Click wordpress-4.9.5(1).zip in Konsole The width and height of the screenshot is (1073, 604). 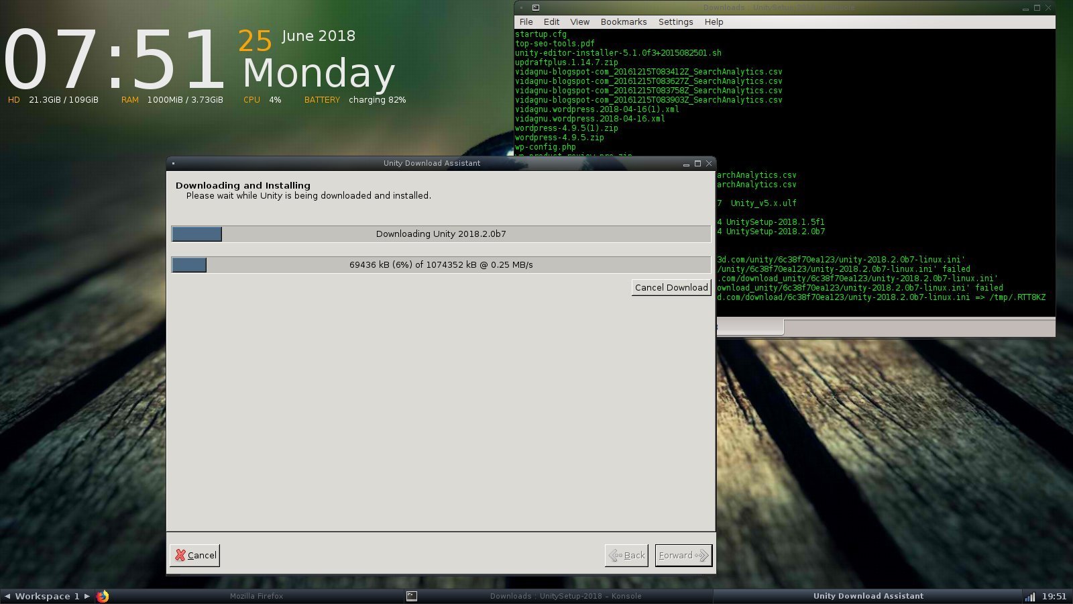pos(567,128)
